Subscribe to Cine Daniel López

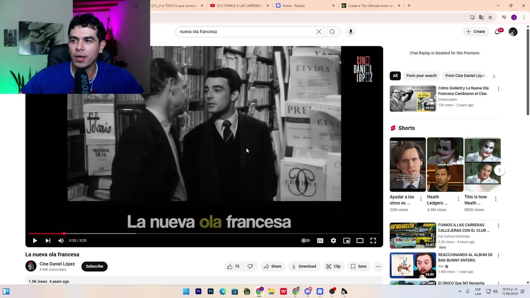[x=94, y=267]
